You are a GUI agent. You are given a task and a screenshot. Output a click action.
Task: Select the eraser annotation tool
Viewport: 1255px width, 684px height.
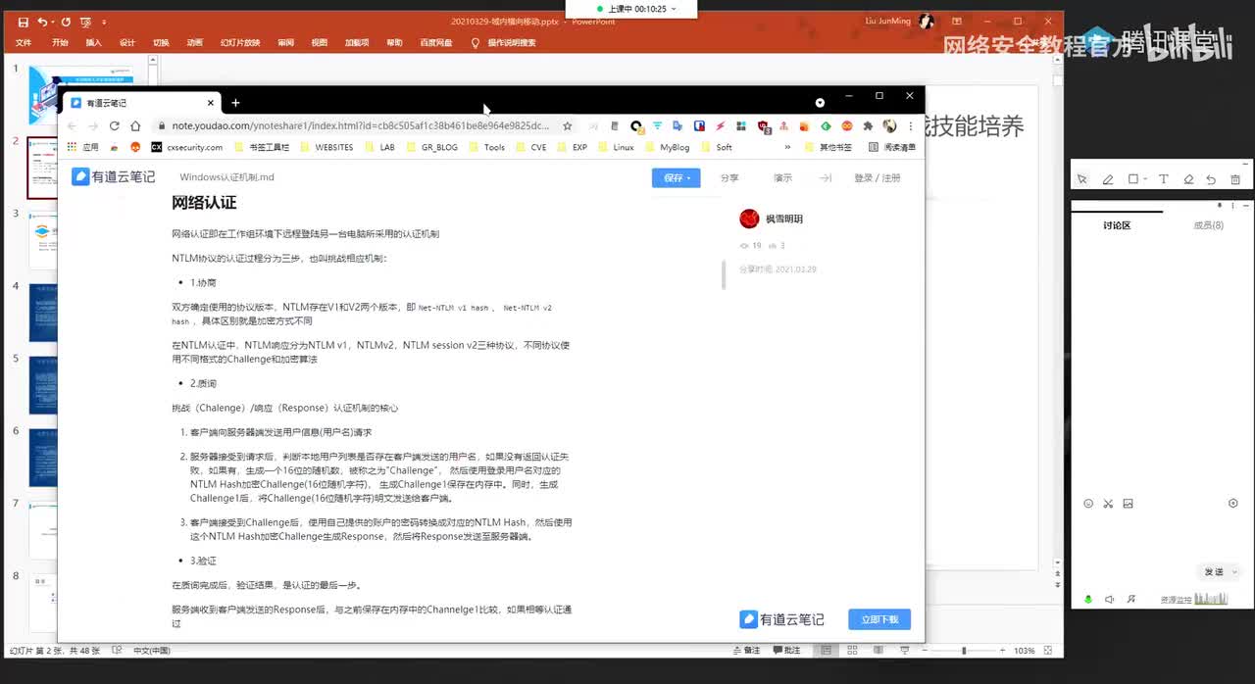coord(1188,179)
